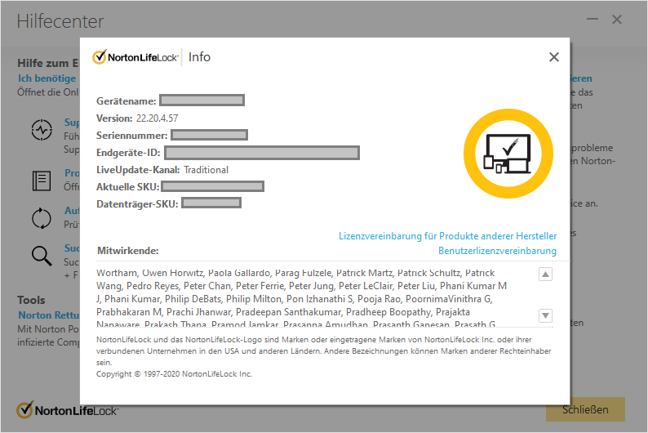Image resolution: width=648 pixels, height=433 pixels.
Task: Open 'Ich benötige' help link
Action: click(47, 78)
